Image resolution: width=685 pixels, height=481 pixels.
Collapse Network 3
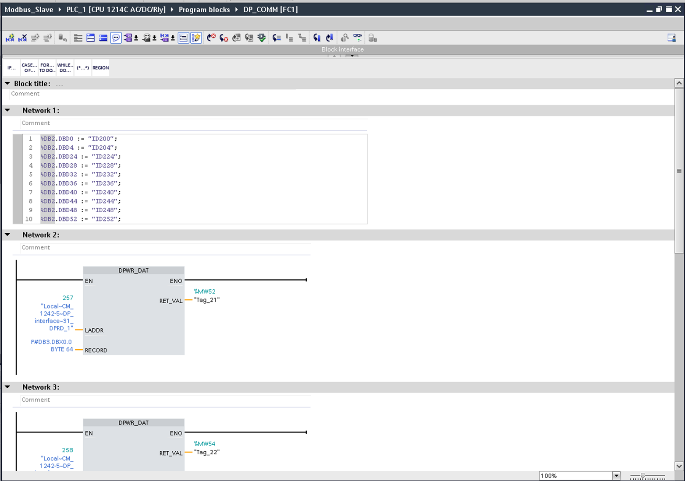[x=7, y=387]
